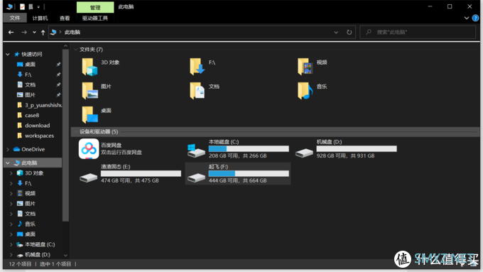Select the 渣渣固态 (E:) drive
Viewport: 483px width, 272px height.
(130, 174)
